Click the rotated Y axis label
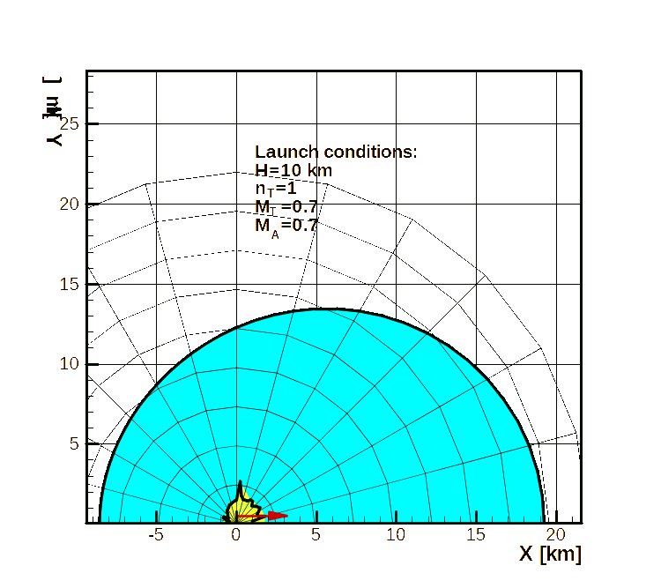The width and height of the screenshot is (661, 588). (x=53, y=111)
